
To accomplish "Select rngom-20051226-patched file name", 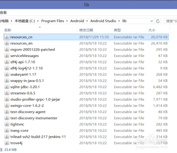I will 33,50.
